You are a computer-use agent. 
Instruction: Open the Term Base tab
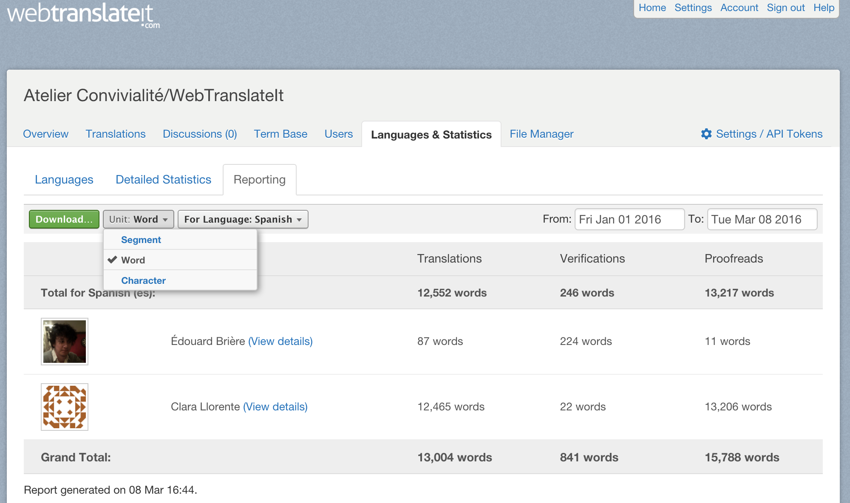280,134
